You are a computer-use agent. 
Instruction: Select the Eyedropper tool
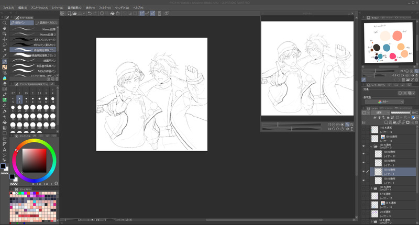tap(5, 56)
